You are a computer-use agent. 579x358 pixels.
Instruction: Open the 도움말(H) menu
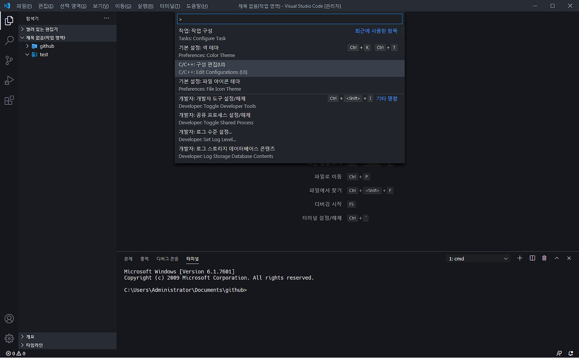[197, 6]
